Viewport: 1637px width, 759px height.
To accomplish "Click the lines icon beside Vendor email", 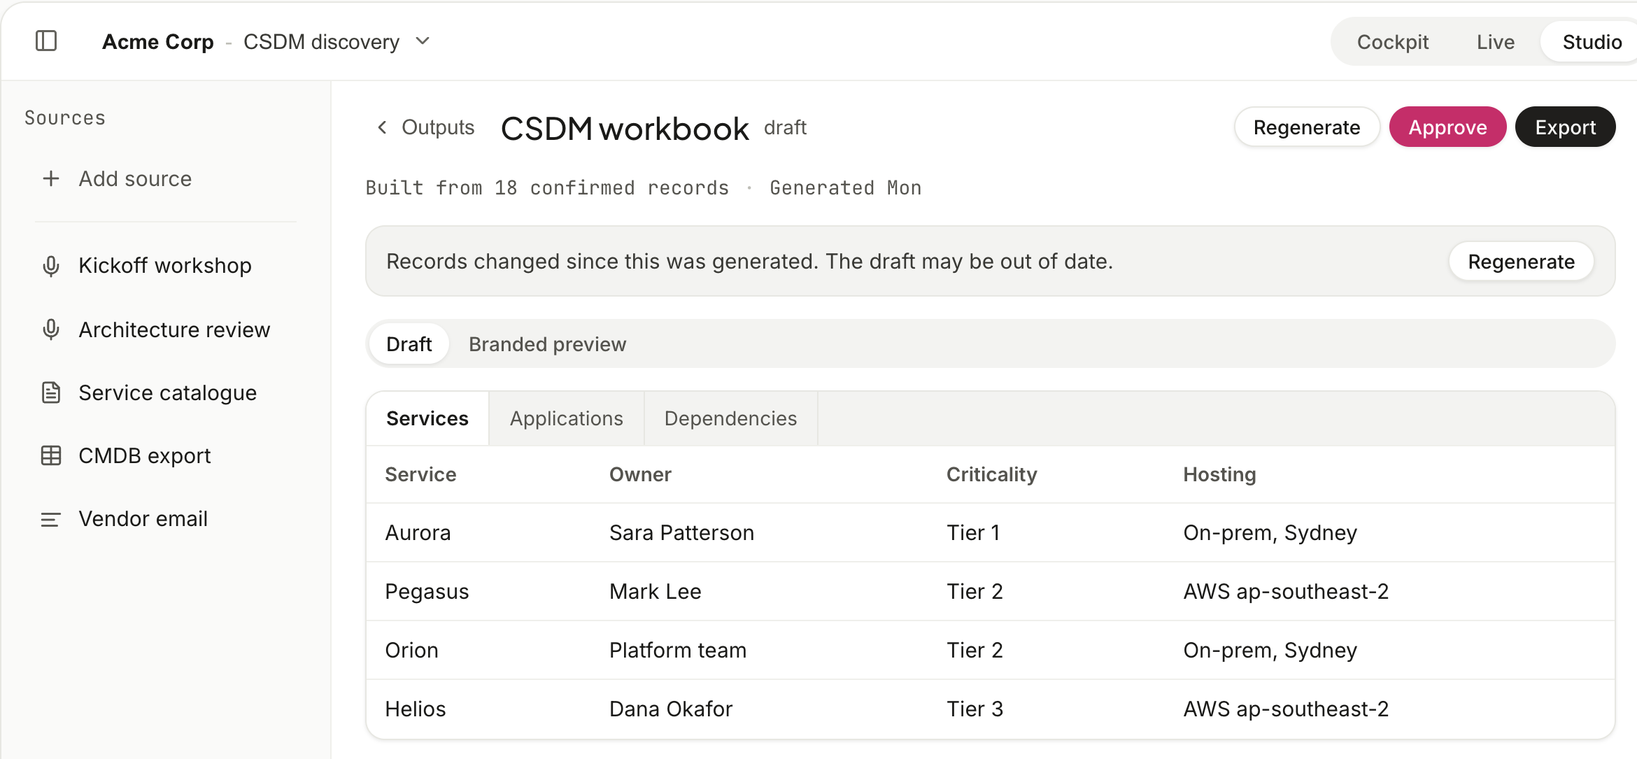I will coord(51,519).
